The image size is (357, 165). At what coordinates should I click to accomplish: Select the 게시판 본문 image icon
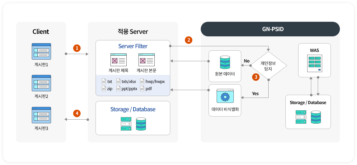[146, 60]
